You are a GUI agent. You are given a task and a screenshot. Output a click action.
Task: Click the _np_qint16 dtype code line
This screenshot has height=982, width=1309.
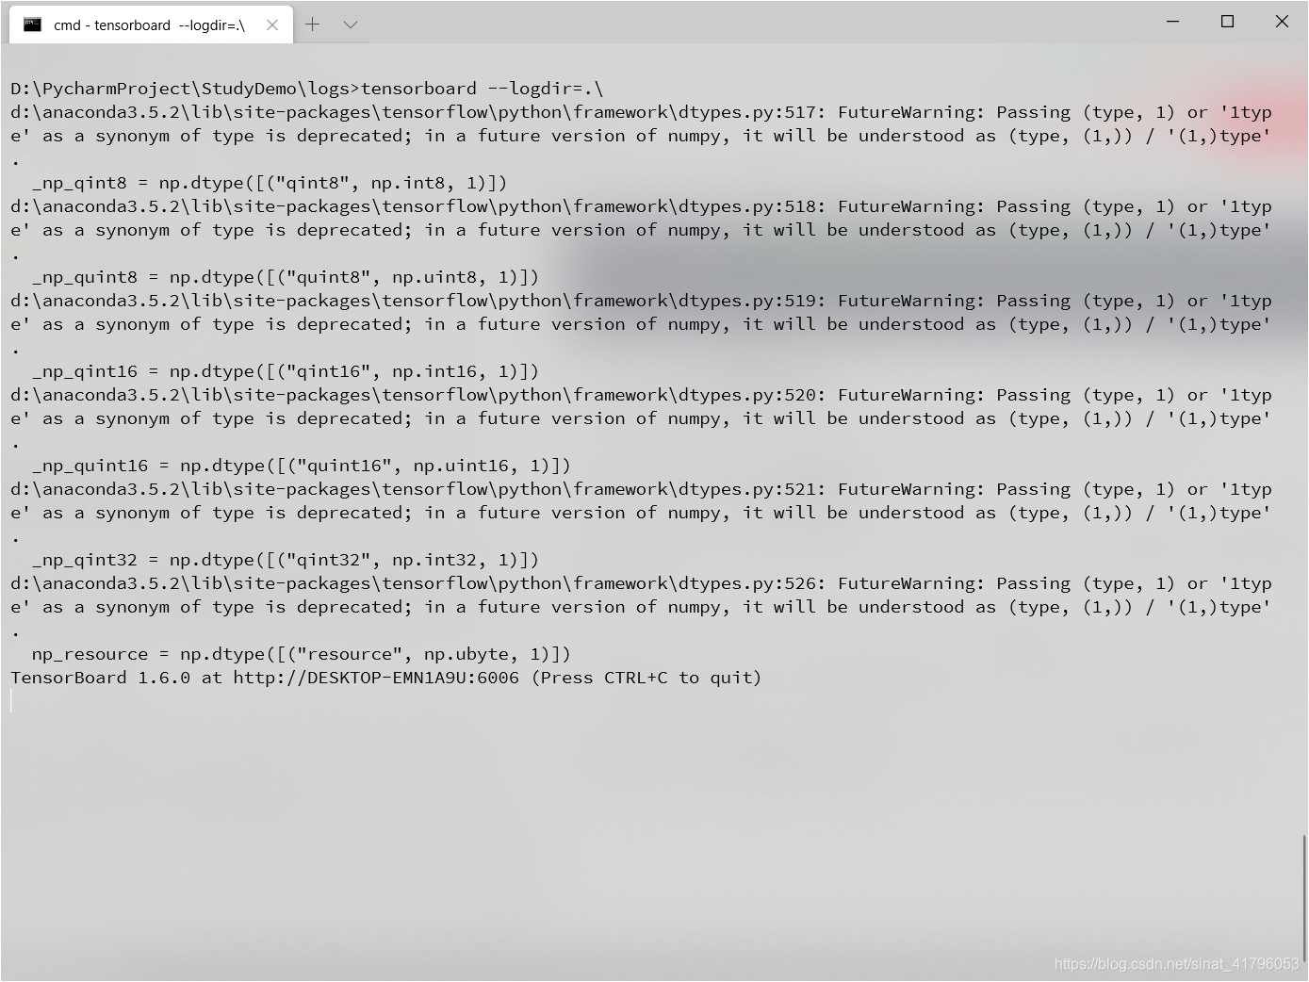(286, 371)
